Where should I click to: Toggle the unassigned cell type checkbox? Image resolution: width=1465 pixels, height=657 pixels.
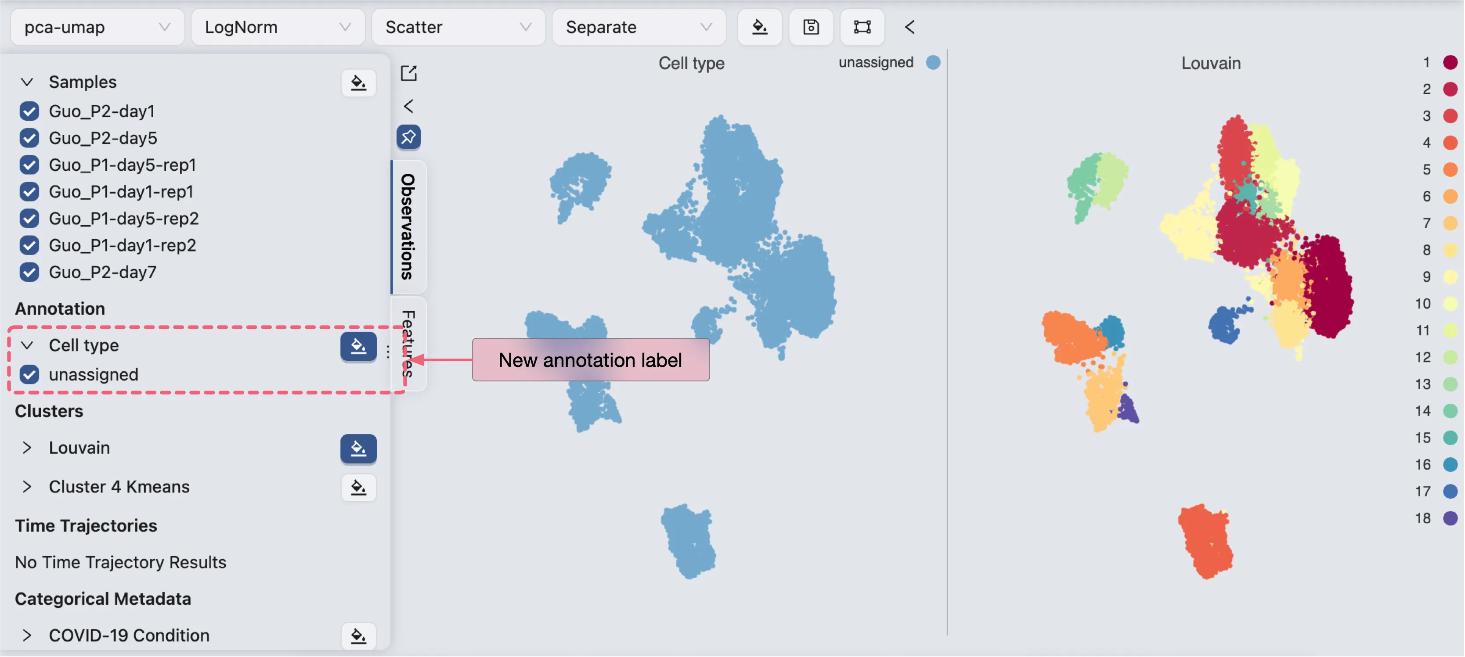coord(29,374)
